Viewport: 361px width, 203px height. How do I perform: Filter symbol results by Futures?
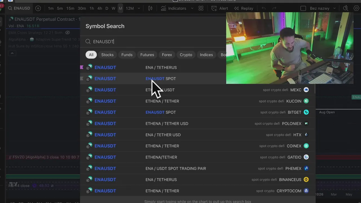147,55
